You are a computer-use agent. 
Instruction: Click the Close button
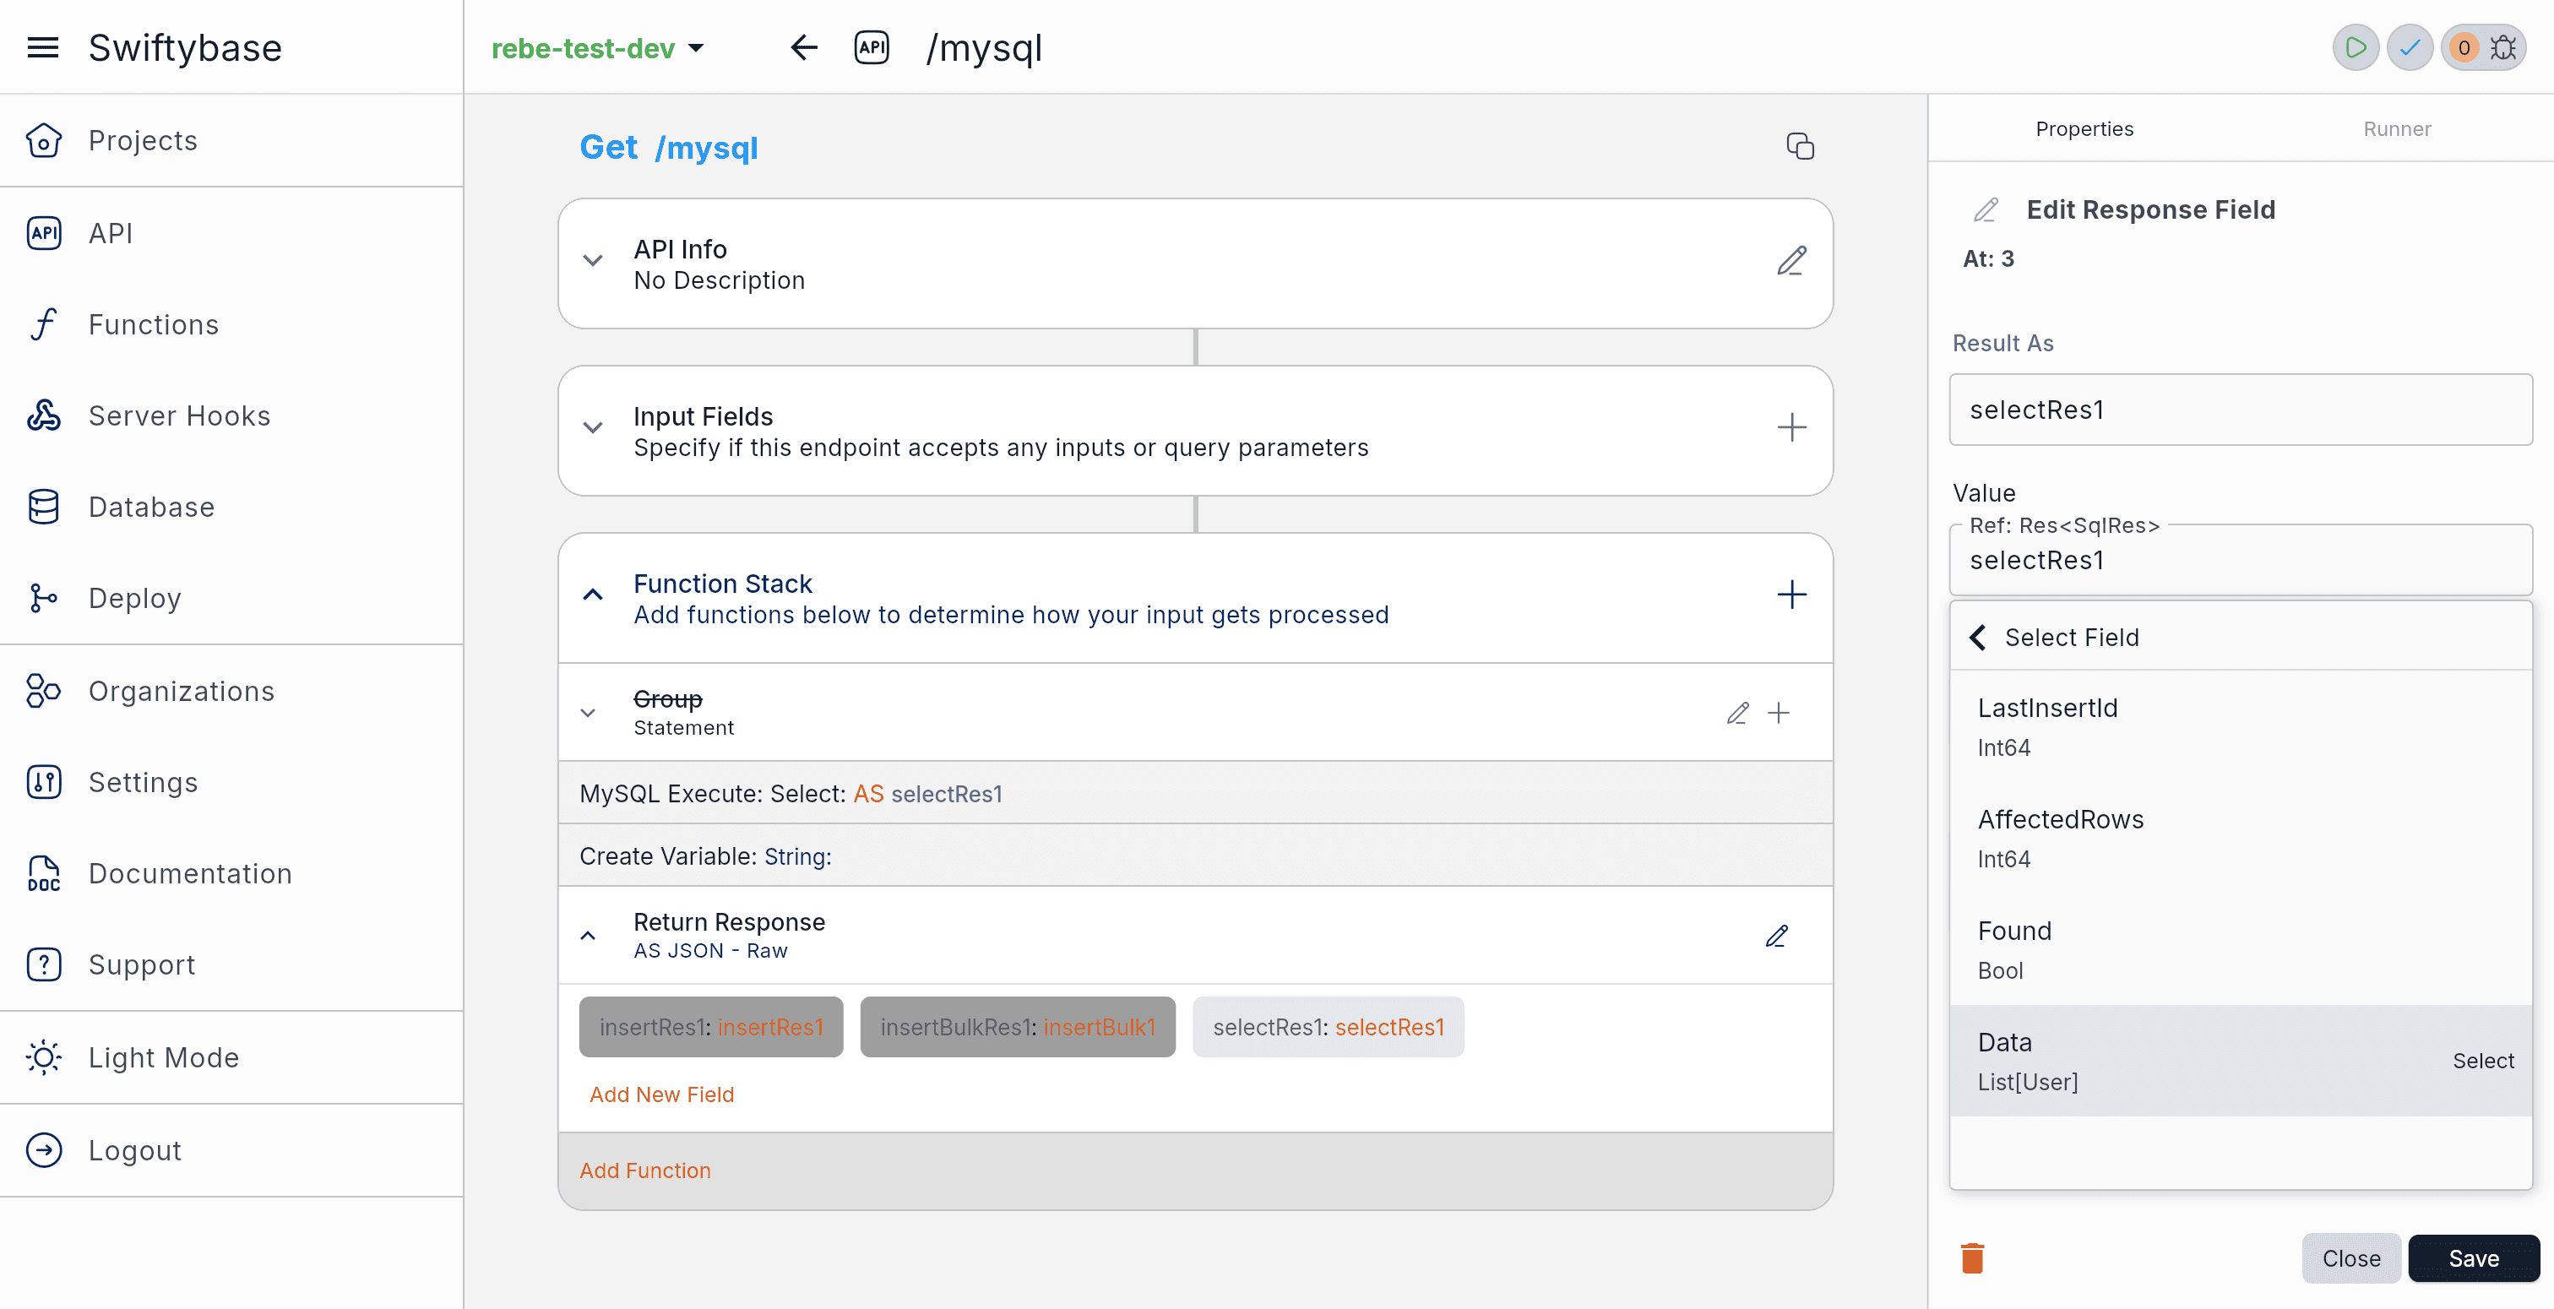[2350, 1258]
